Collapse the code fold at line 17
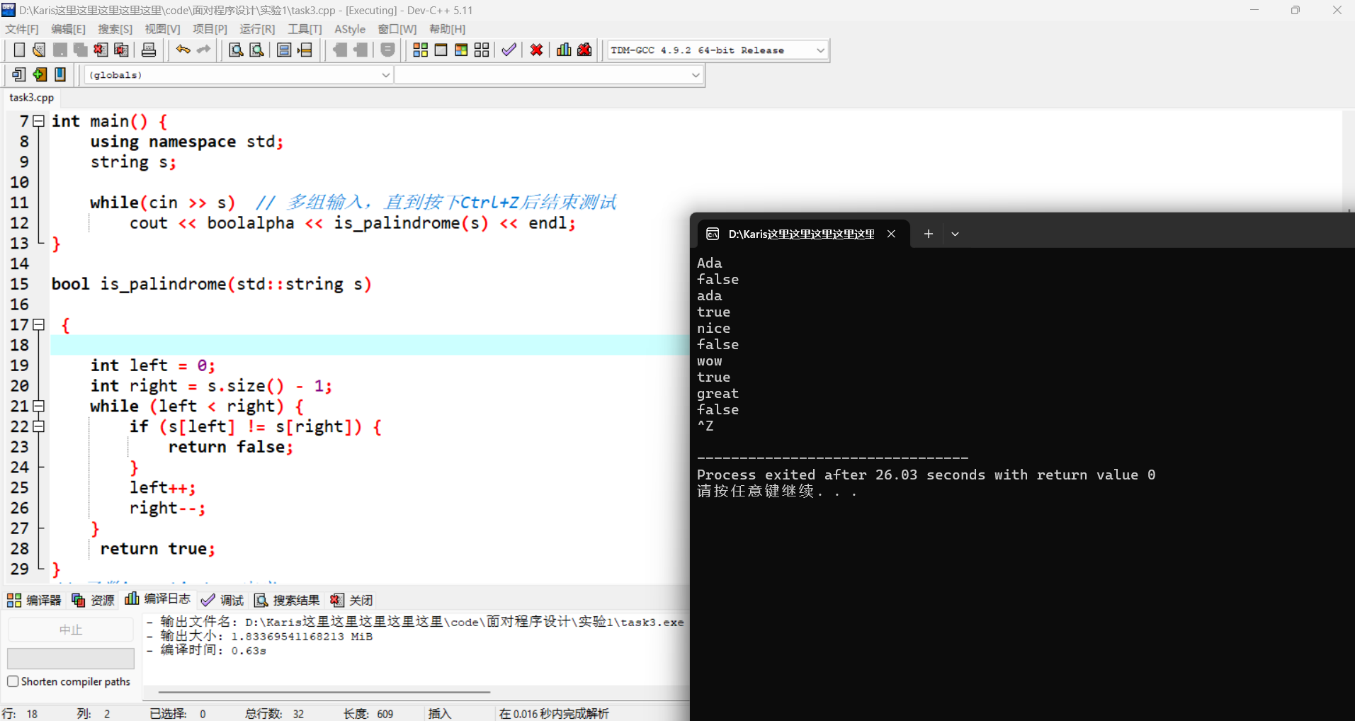 point(39,324)
